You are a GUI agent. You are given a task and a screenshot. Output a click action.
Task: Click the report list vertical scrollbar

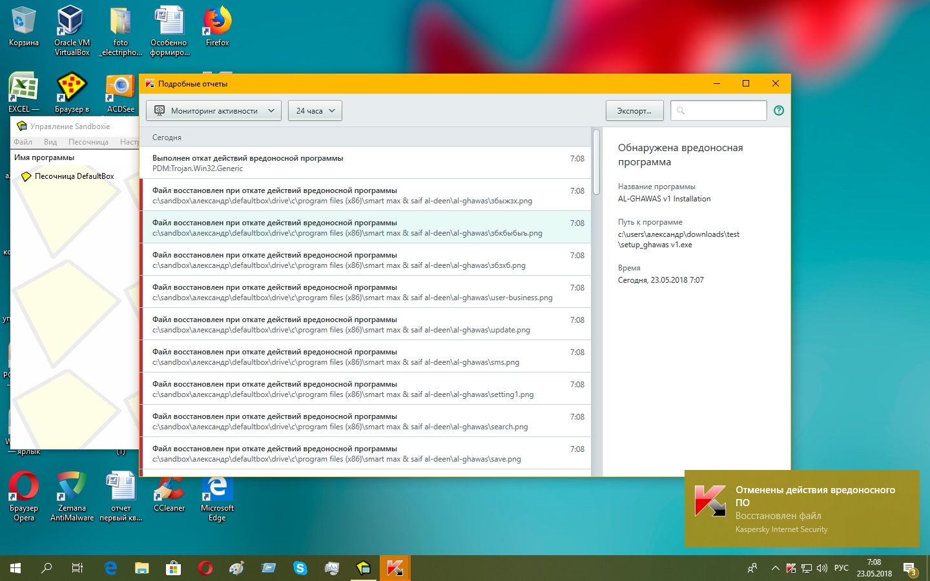(596, 162)
